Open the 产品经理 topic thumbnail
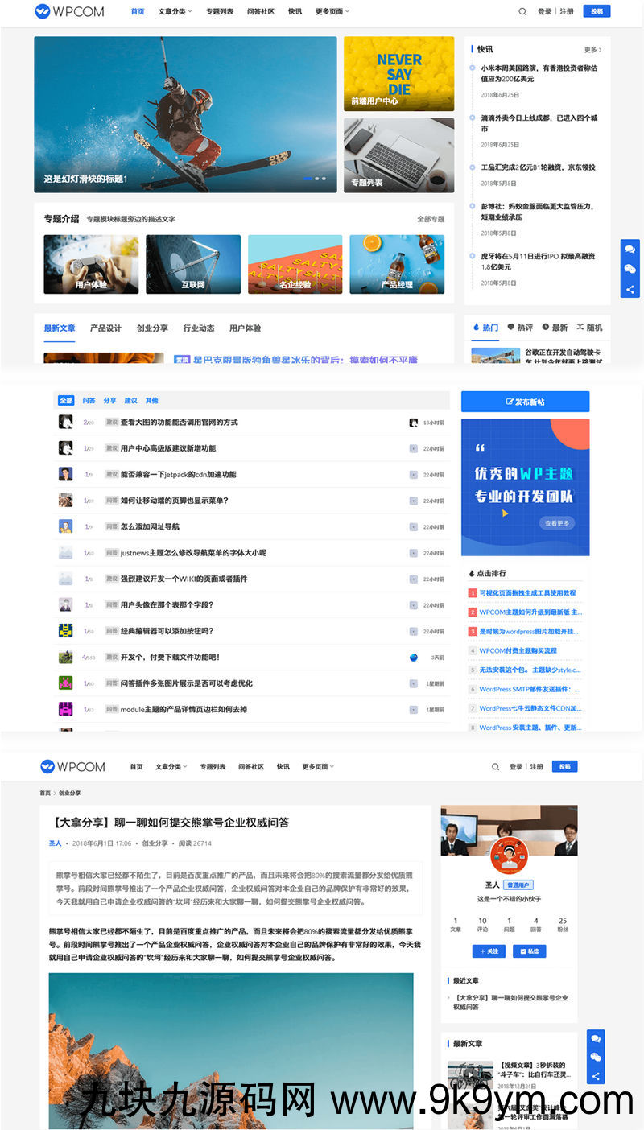Image resolution: width=644 pixels, height=1130 pixels. tap(397, 264)
